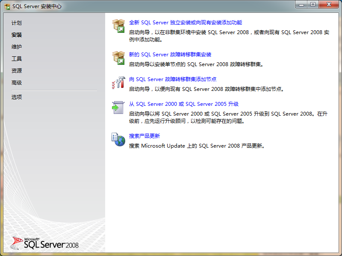Go to the 资源 page

coord(17,71)
